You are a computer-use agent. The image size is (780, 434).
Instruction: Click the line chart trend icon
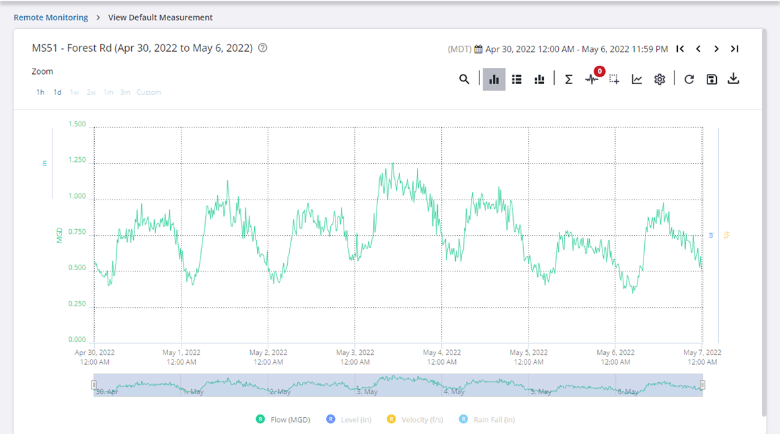pyautogui.click(x=637, y=79)
